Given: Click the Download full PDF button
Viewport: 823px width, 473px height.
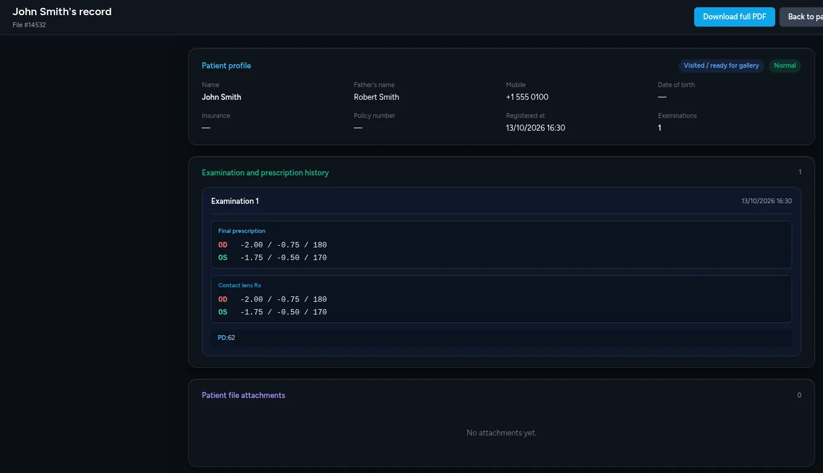Looking at the screenshot, I should click(x=734, y=17).
